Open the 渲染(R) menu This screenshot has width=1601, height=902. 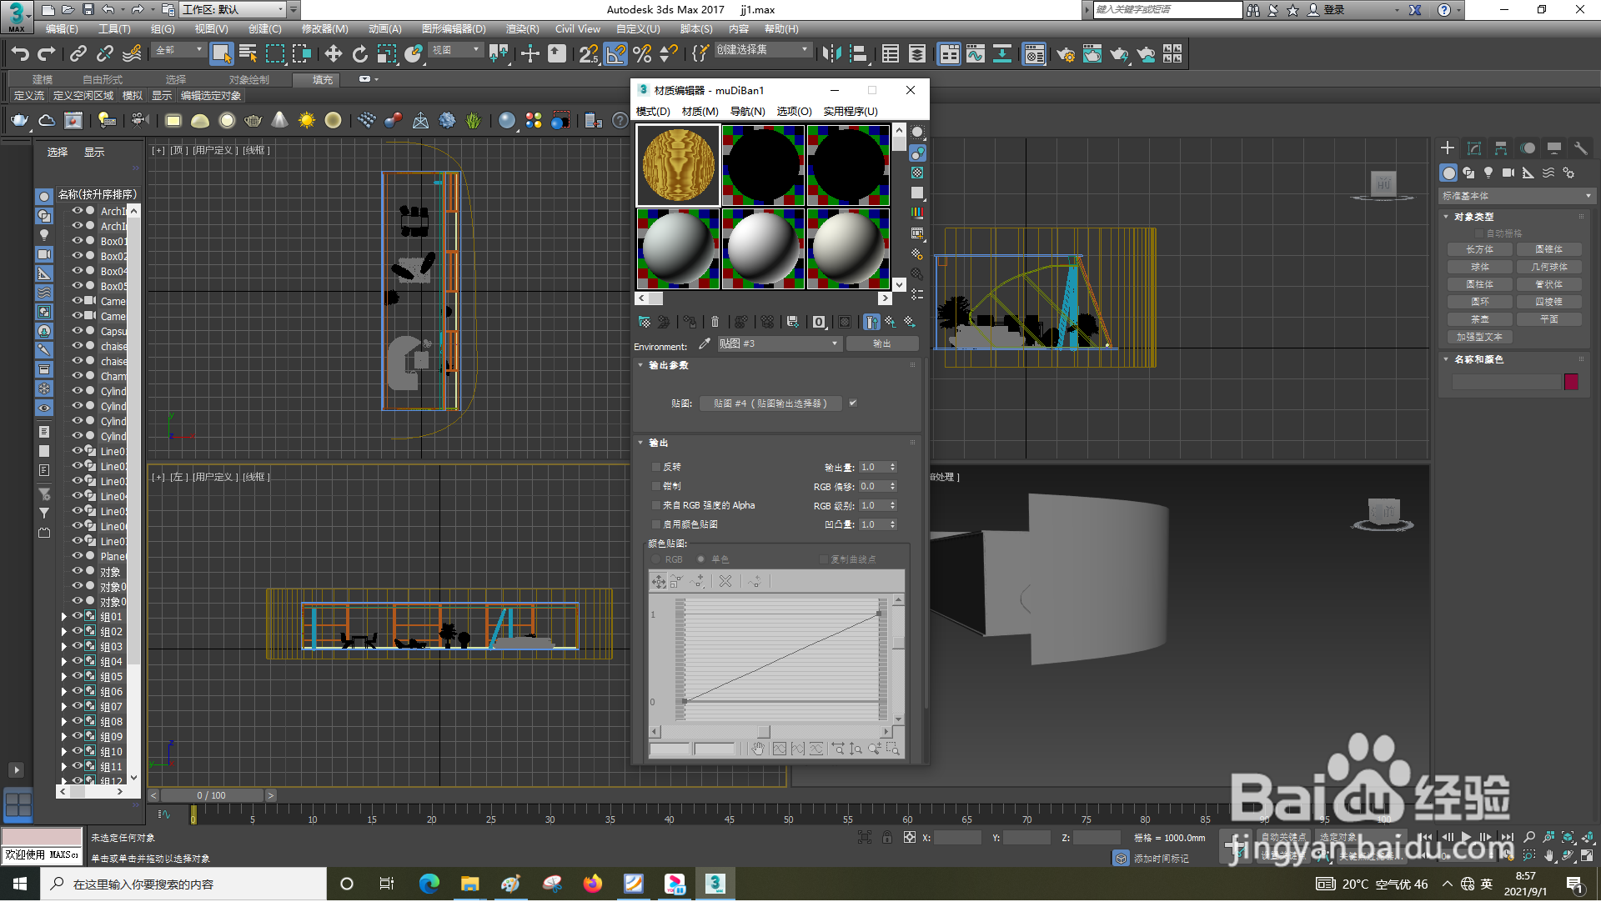click(x=522, y=29)
